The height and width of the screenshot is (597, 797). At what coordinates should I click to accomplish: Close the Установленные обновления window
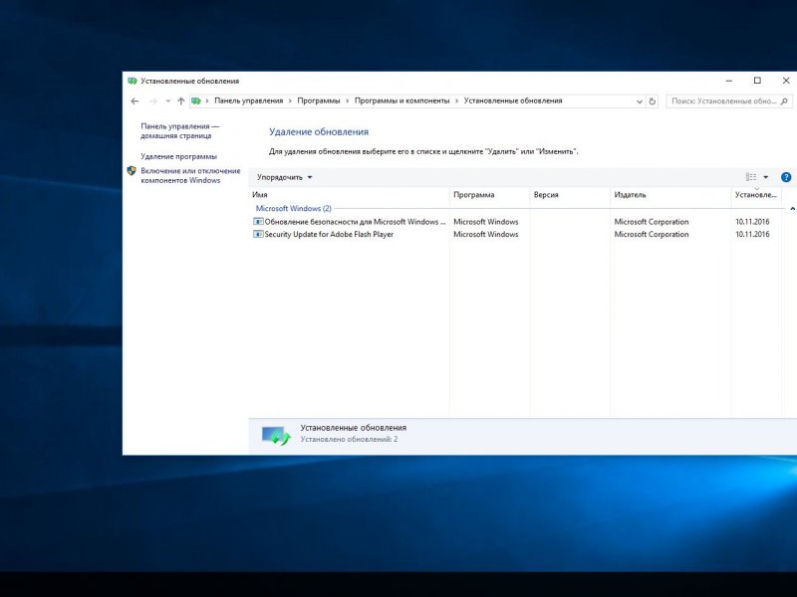click(785, 81)
